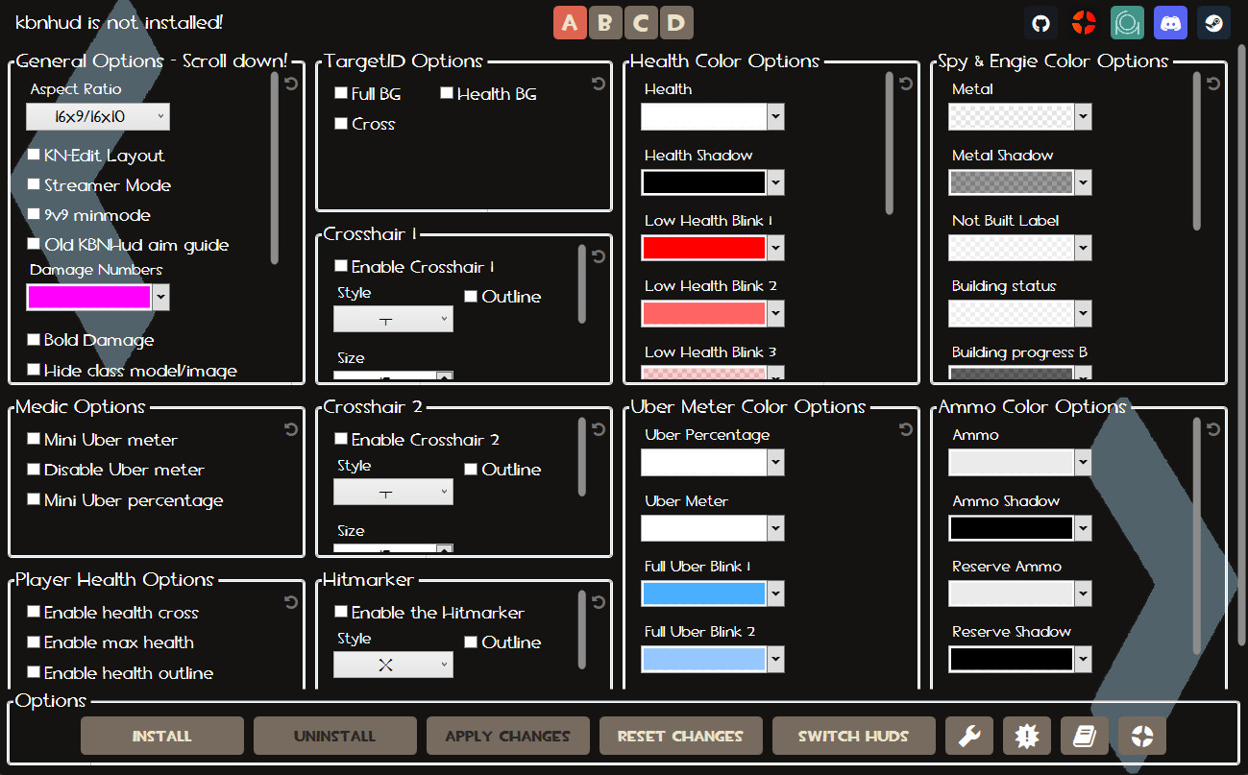Click the reset arrow in TargetID Options
1248x775 pixels.
click(x=599, y=84)
